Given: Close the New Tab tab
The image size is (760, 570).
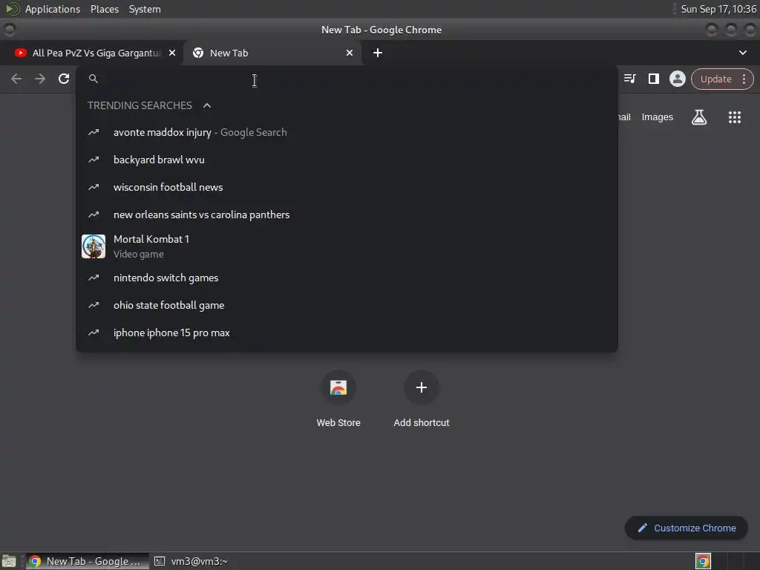Looking at the screenshot, I should pos(350,53).
